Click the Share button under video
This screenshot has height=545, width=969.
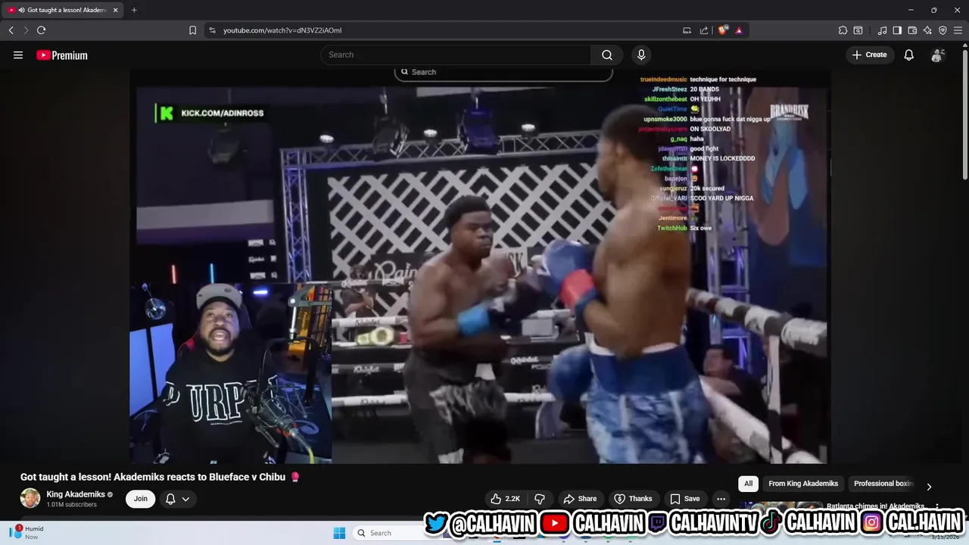(580, 499)
